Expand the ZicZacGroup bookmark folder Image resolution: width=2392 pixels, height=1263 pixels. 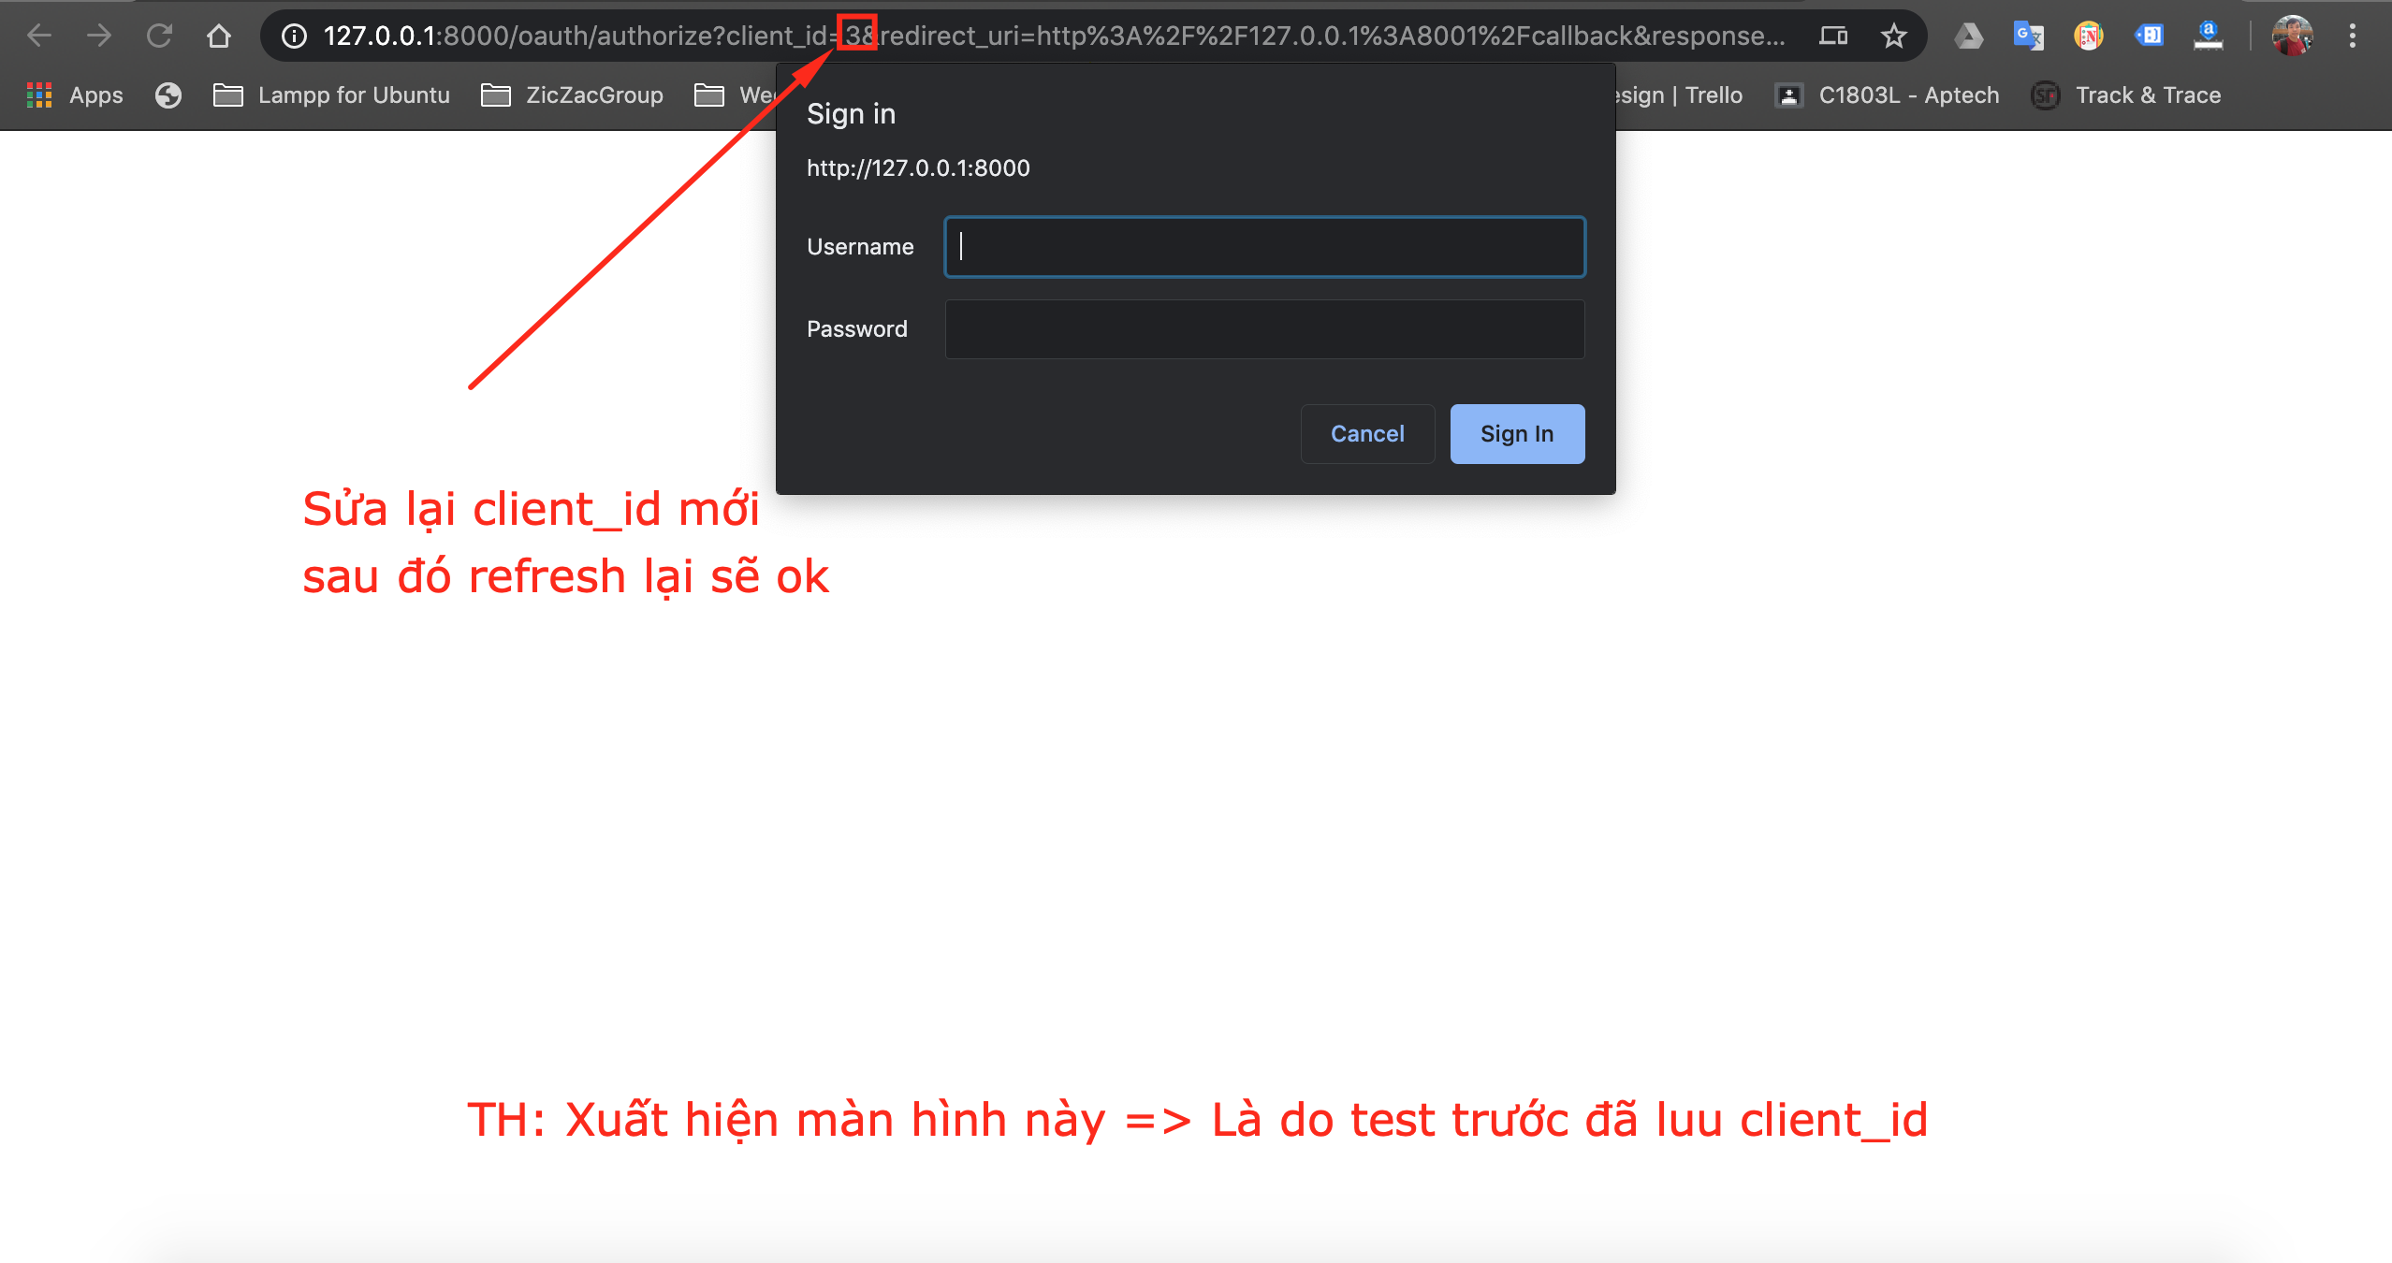[x=572, y=95]
